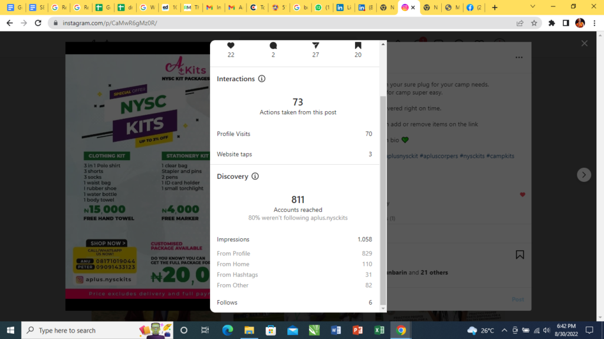Image resolution: width=604 pixels, height=339 pixels.
Task: Click the weather 26°C widget
Action: point(480,330)
